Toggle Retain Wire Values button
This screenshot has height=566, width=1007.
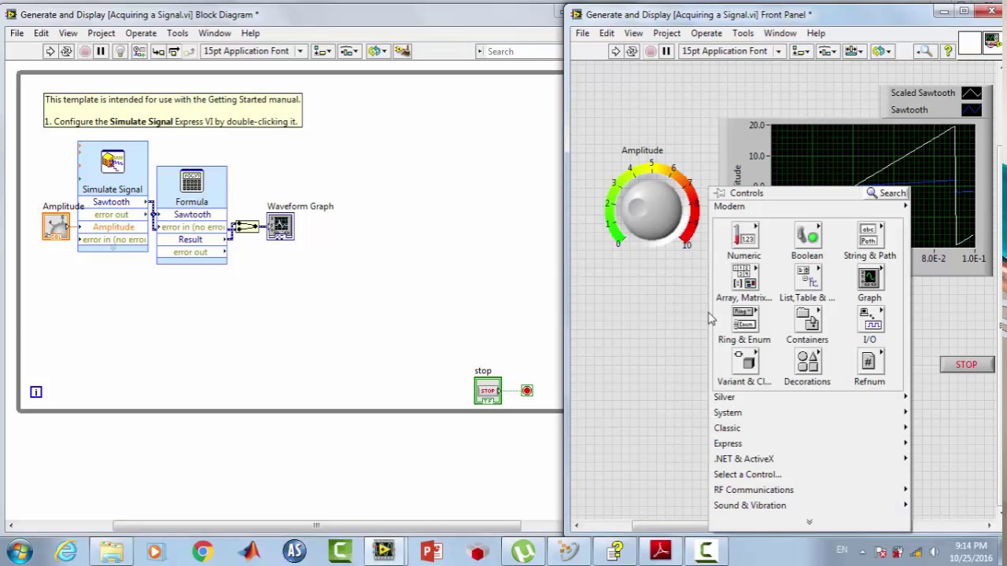139,51
